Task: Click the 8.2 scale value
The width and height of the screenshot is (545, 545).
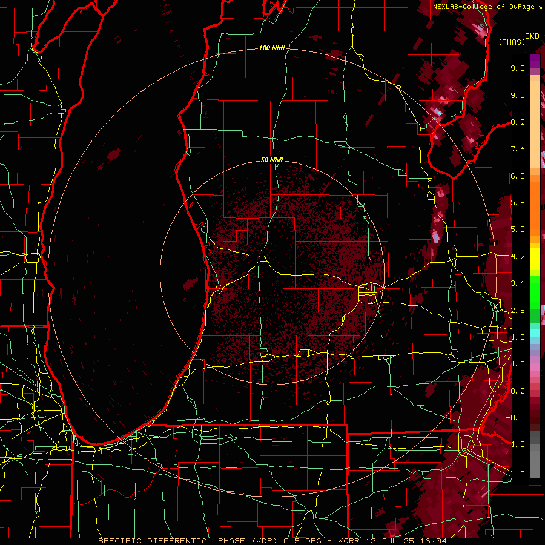Action: coord(518,122)
